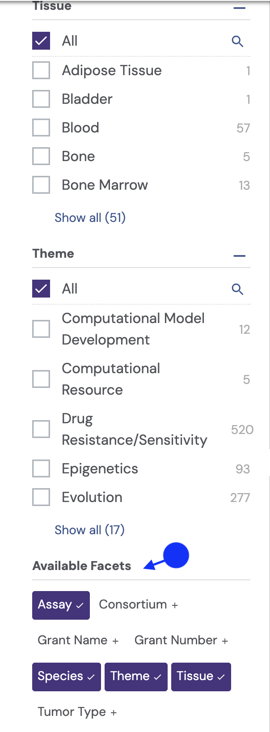Image resolution: width=270 pixels, height=732 pixels.
Task: Select the Evolution theme
Action: click(41, 497)
